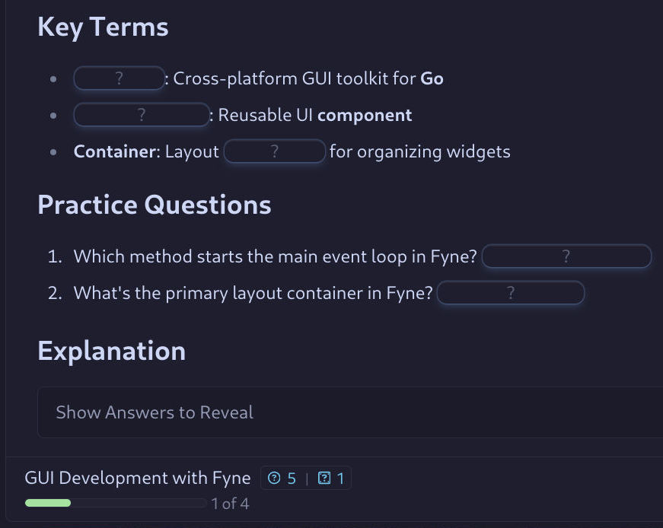663x528 pixels.
Task: Click the bold word 'component'
Action: 365,115
